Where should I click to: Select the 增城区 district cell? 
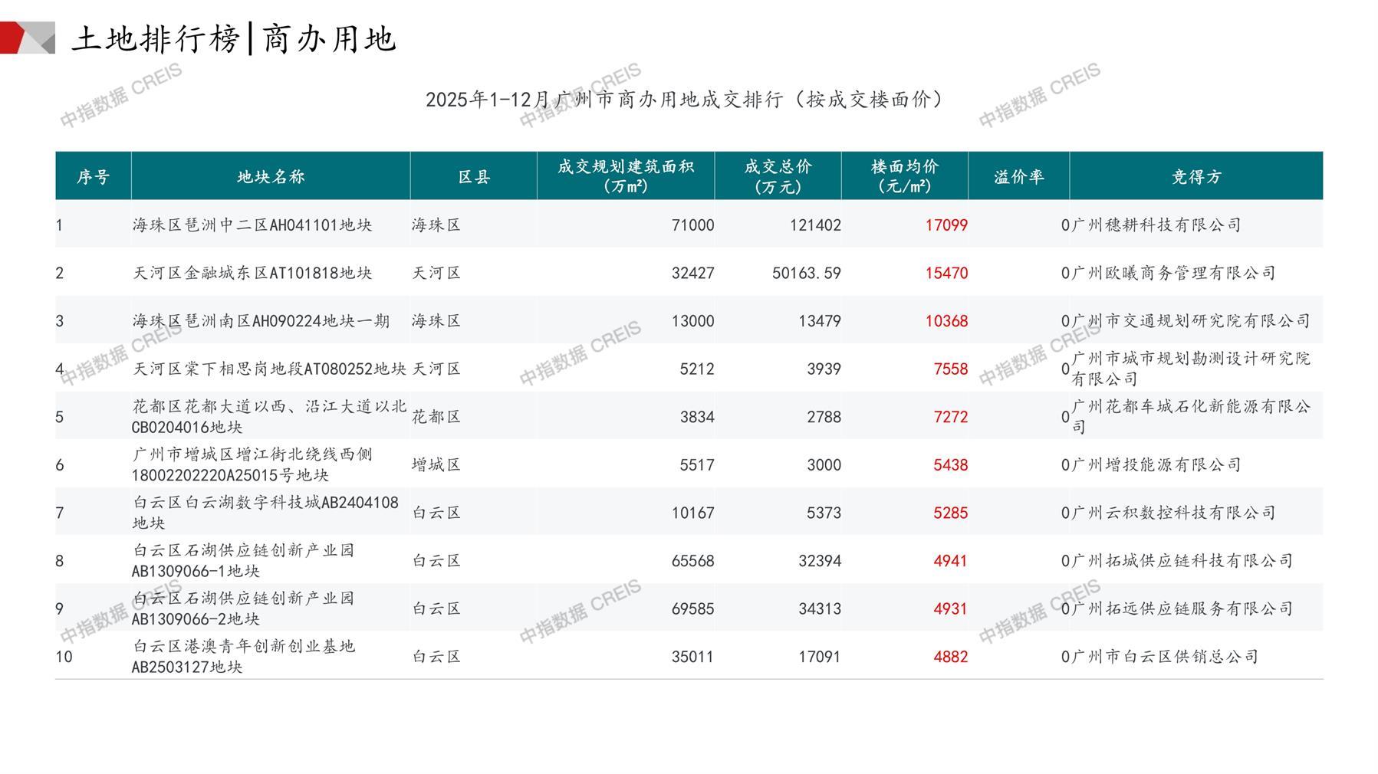pos(436,465)
